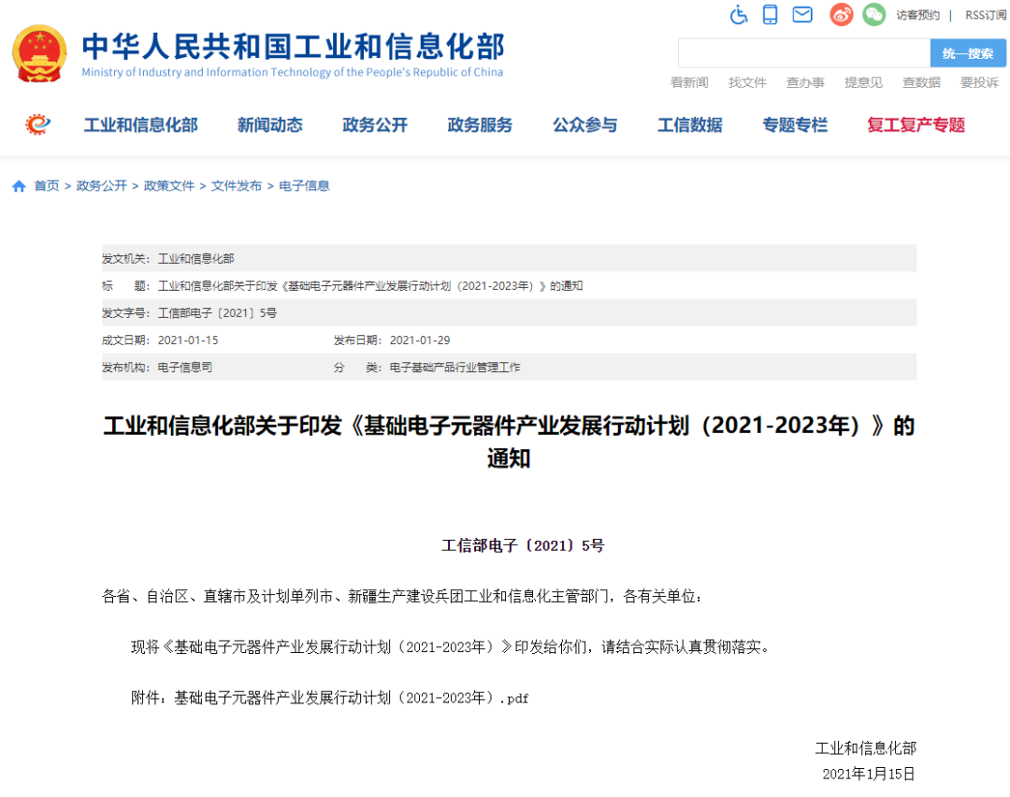Navigate to 政务公开 in the breadcrumb
This screenshot has width=1010, height=797.
coord(102,185)
